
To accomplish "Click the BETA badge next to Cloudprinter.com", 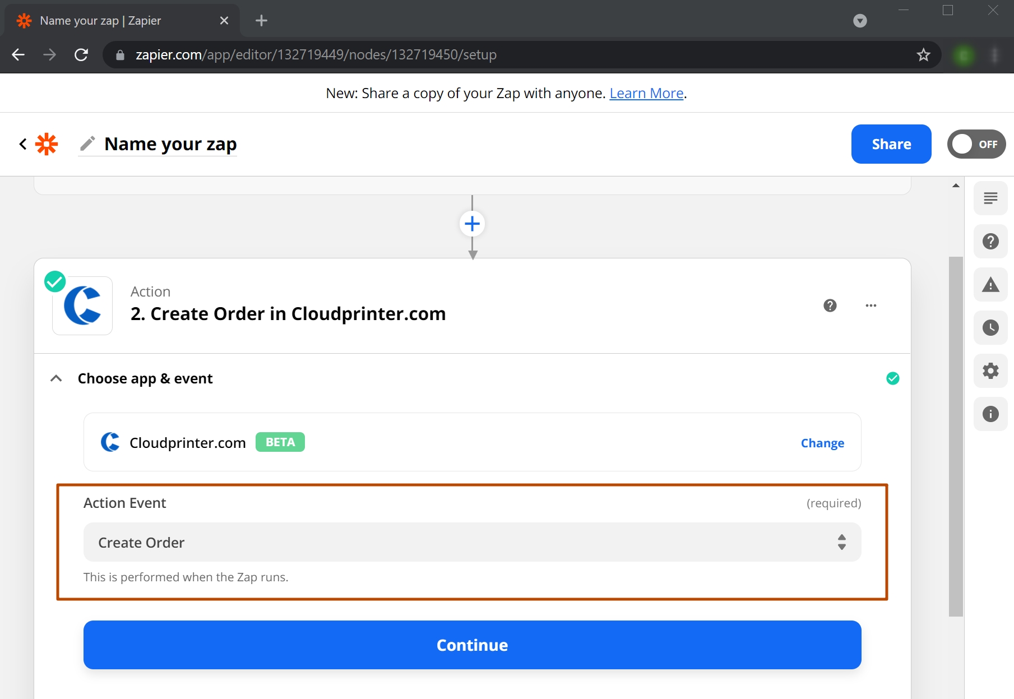I will (x=280, y=442).
